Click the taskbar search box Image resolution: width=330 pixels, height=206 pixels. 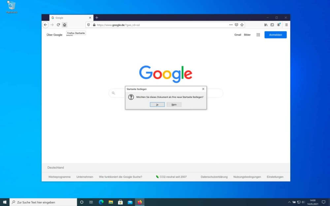tap(43, 202)
